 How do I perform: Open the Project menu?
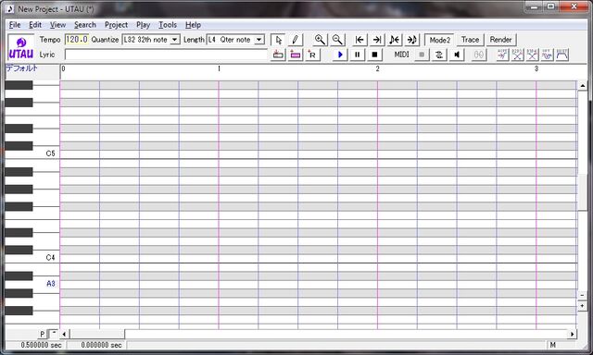pos(116,25)
